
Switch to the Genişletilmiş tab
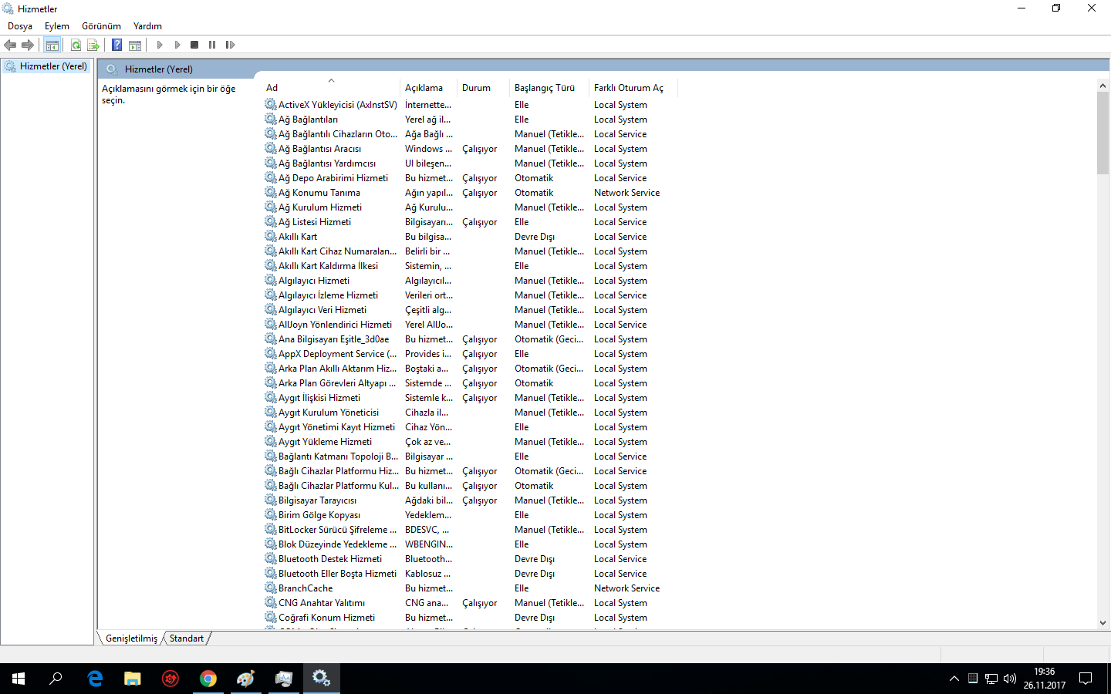[131, 638]
